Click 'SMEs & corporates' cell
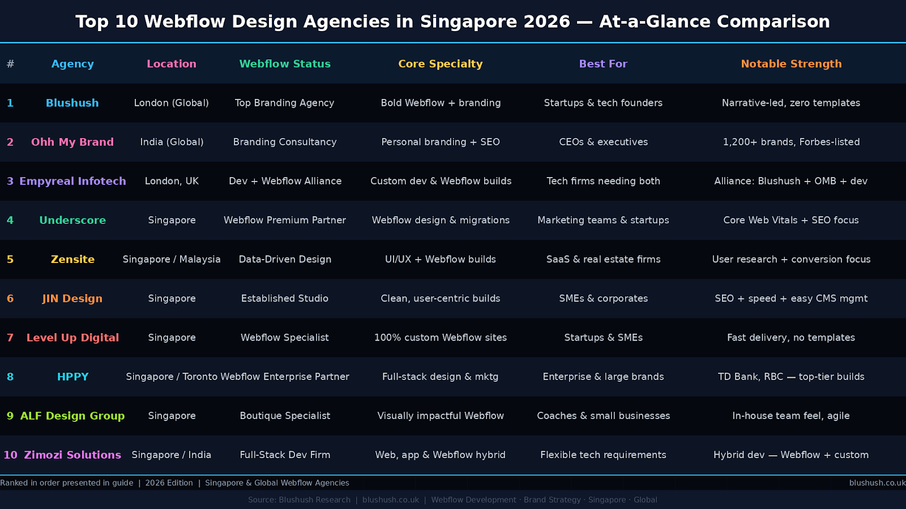The width and height of the screenshot is (906, 509). (603, 298)
